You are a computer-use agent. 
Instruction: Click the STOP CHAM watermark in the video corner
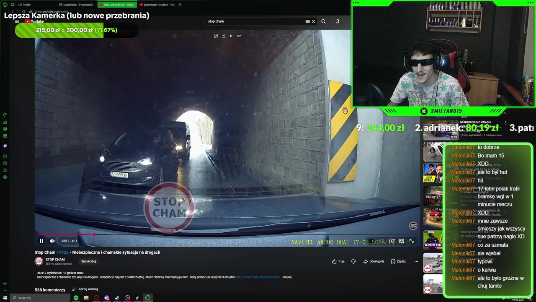pos(413,226)
